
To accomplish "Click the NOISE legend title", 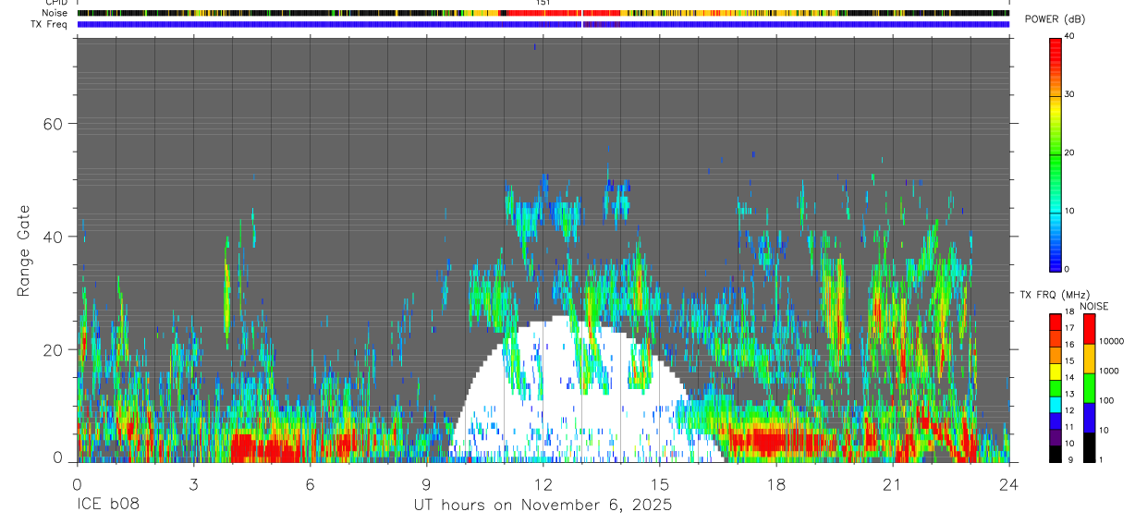I will [1093, 306].
